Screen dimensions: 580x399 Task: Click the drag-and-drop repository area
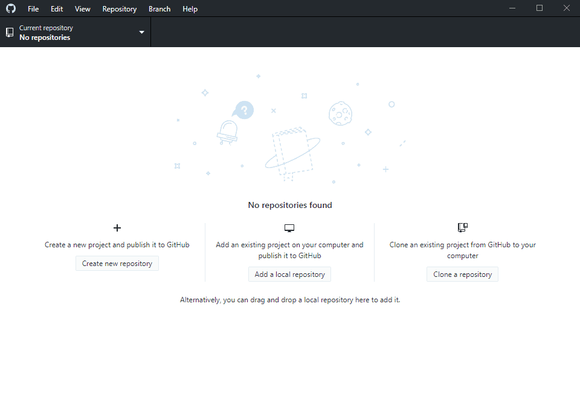[289, 299]
